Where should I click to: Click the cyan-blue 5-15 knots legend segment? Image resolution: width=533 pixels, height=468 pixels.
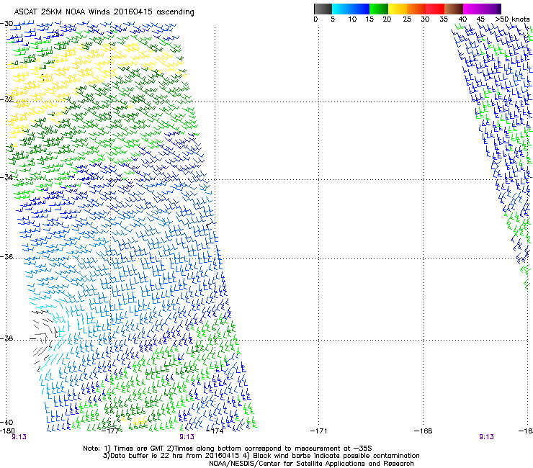(351, 9)
